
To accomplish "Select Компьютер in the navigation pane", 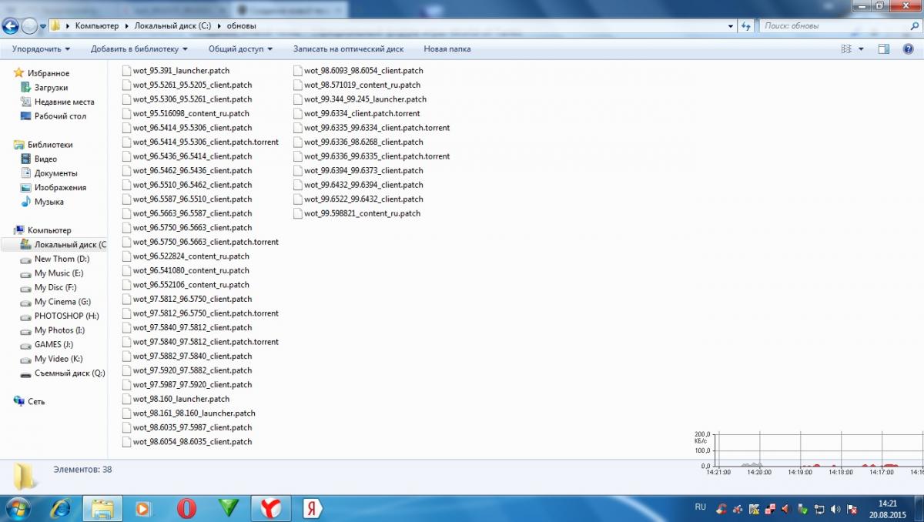I will click(49, 230).
